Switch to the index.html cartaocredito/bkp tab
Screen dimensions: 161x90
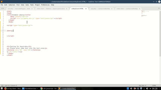click(x=127, y=9)
